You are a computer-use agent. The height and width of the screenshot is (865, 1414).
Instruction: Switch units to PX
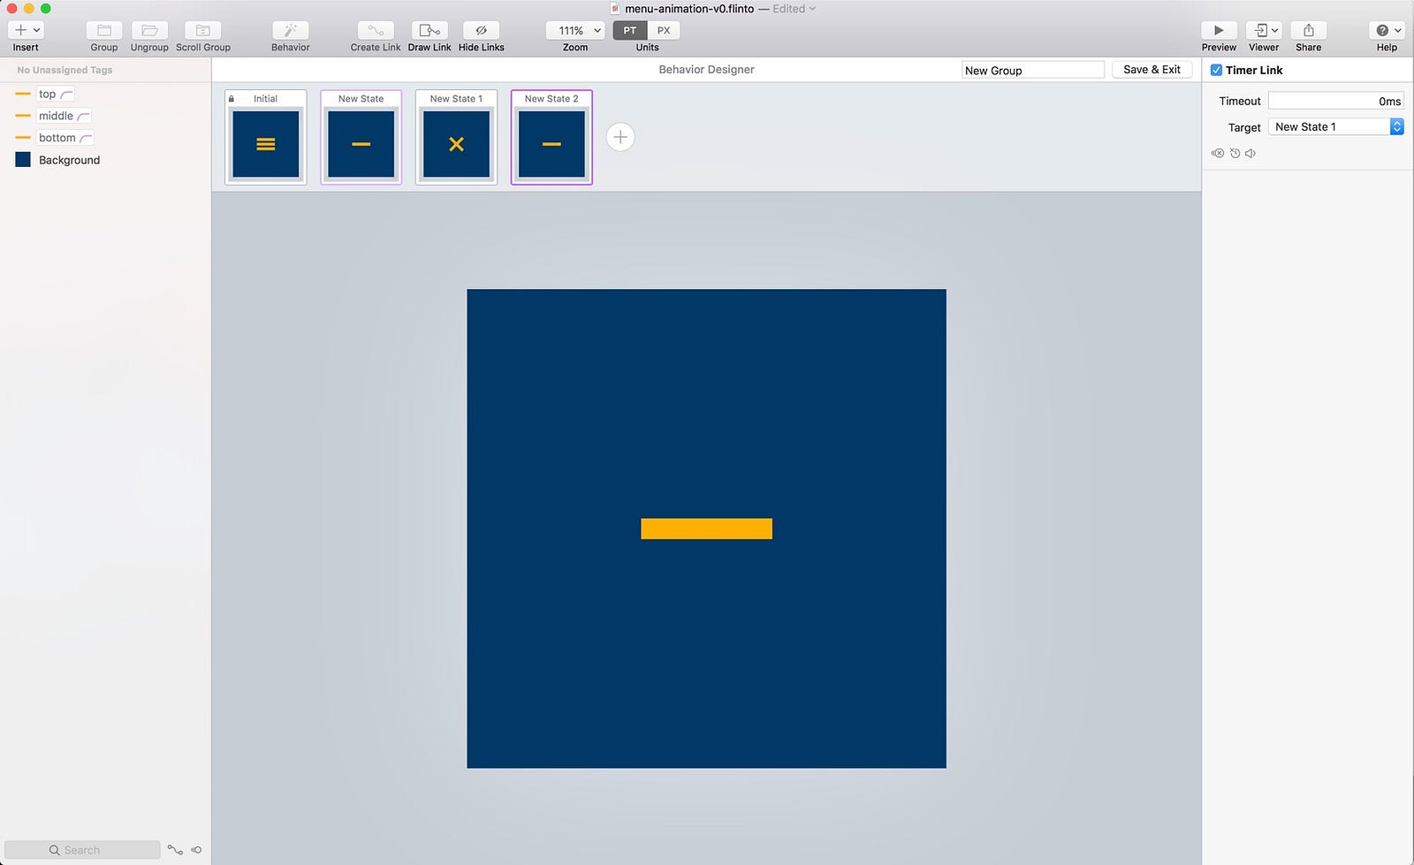(664, 30)
